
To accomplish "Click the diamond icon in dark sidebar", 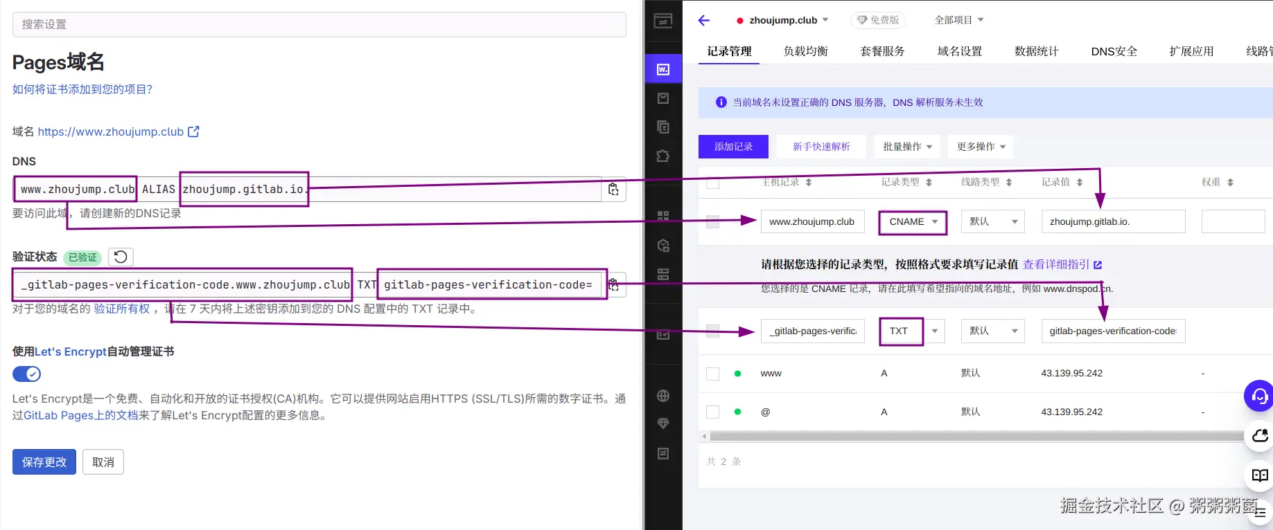I will [663, 423].
